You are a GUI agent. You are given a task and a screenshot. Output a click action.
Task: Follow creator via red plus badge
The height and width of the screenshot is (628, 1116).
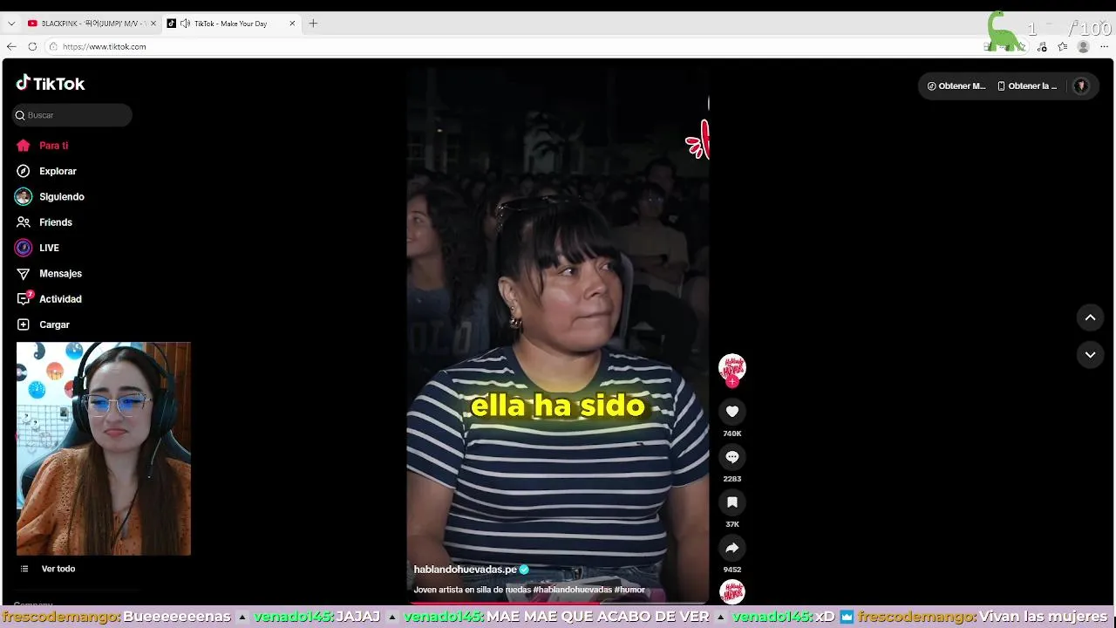pos(732,382)
